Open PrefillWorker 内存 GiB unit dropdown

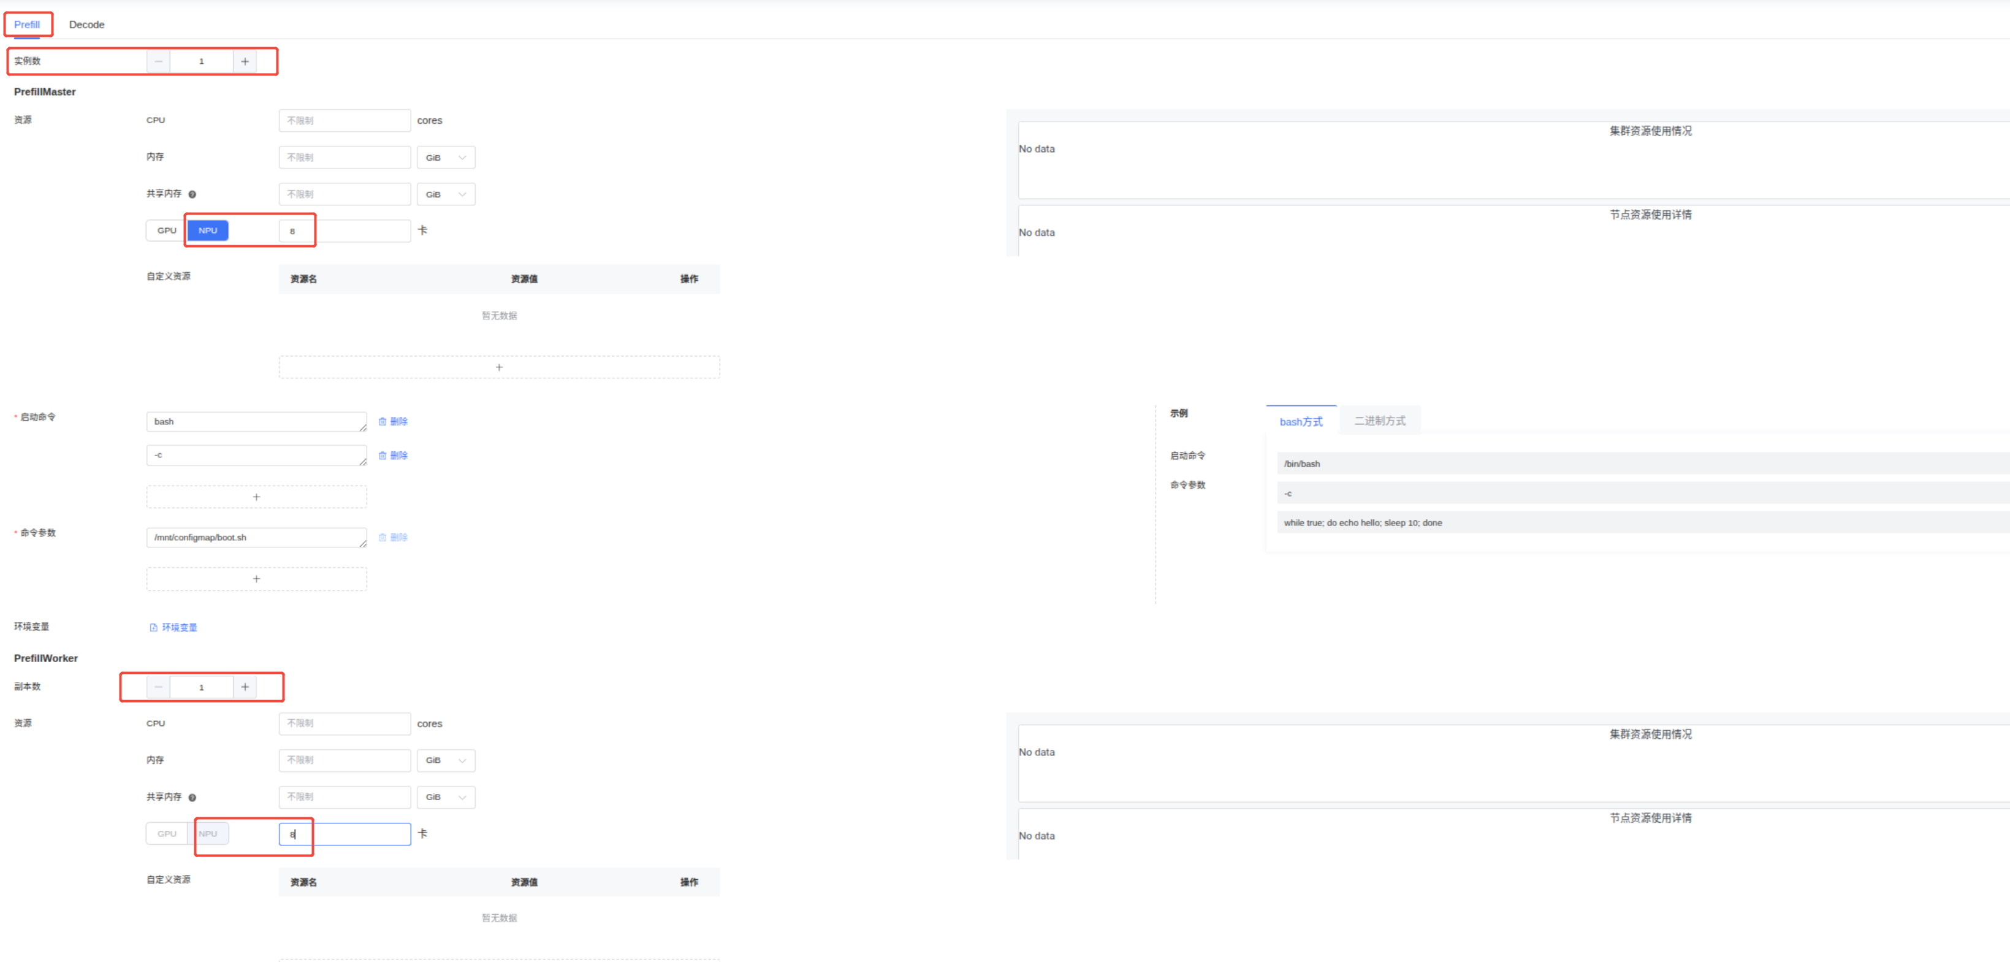click(446, 760)
